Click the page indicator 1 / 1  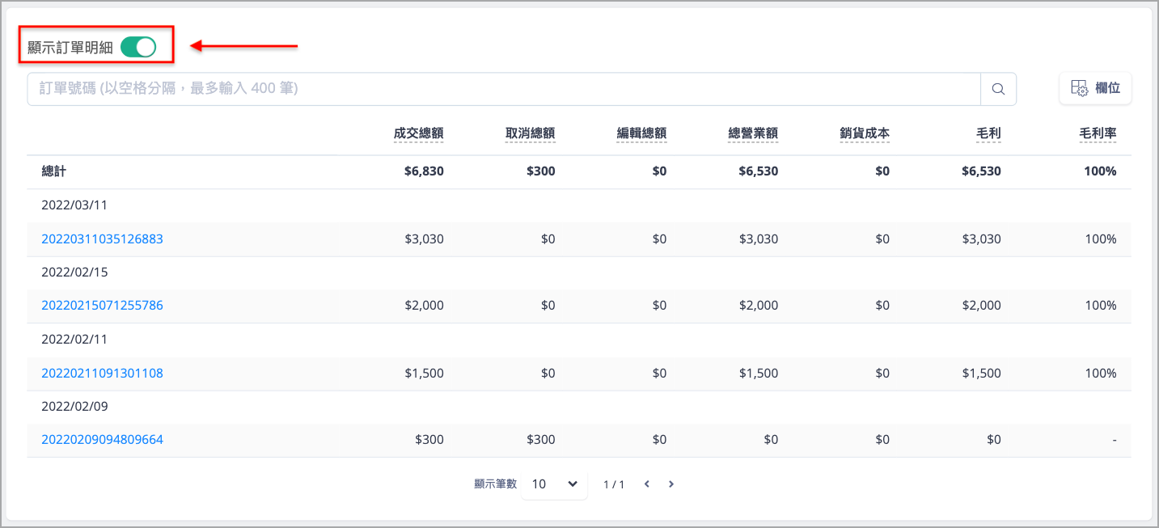click(x=614, y=484)
